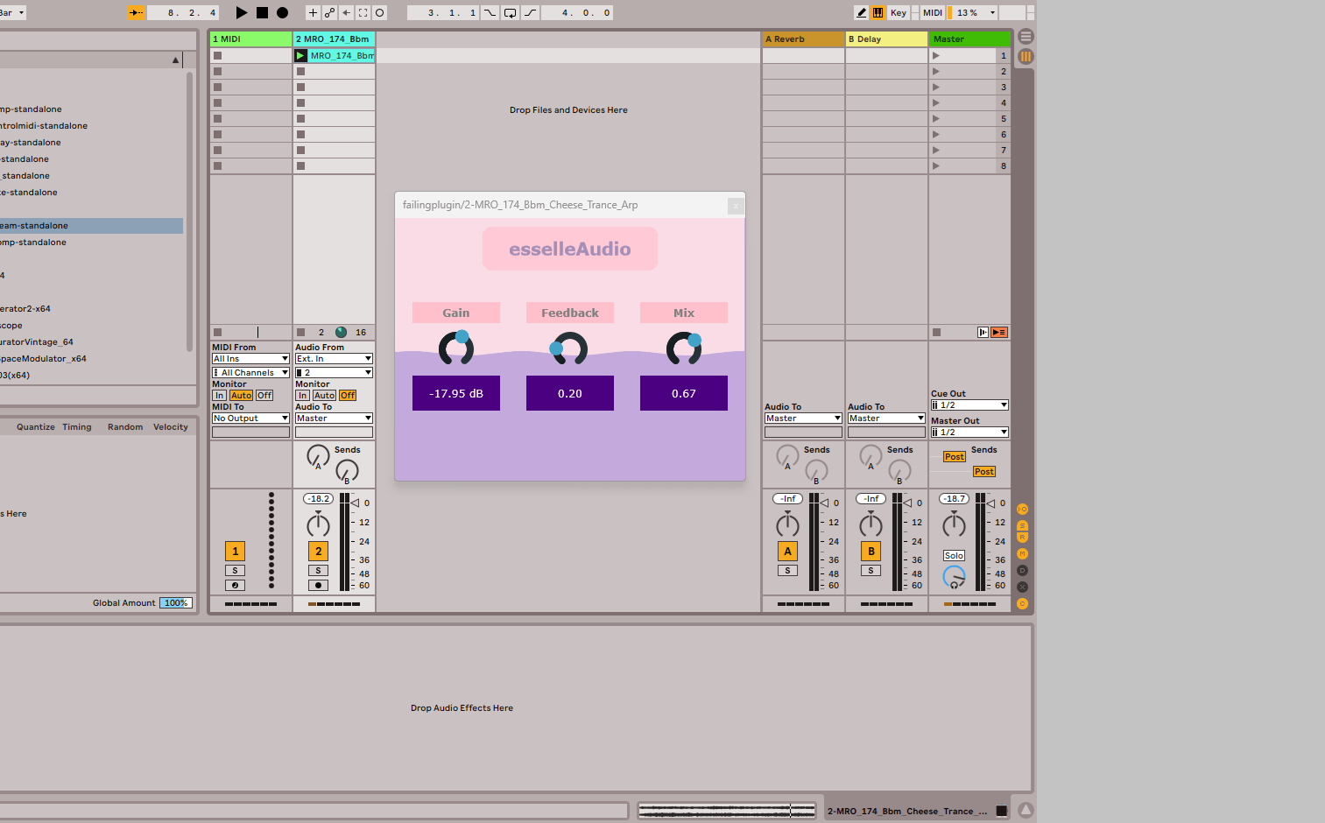
Task: Arm track 2 for recording
Action: (318, 586)
